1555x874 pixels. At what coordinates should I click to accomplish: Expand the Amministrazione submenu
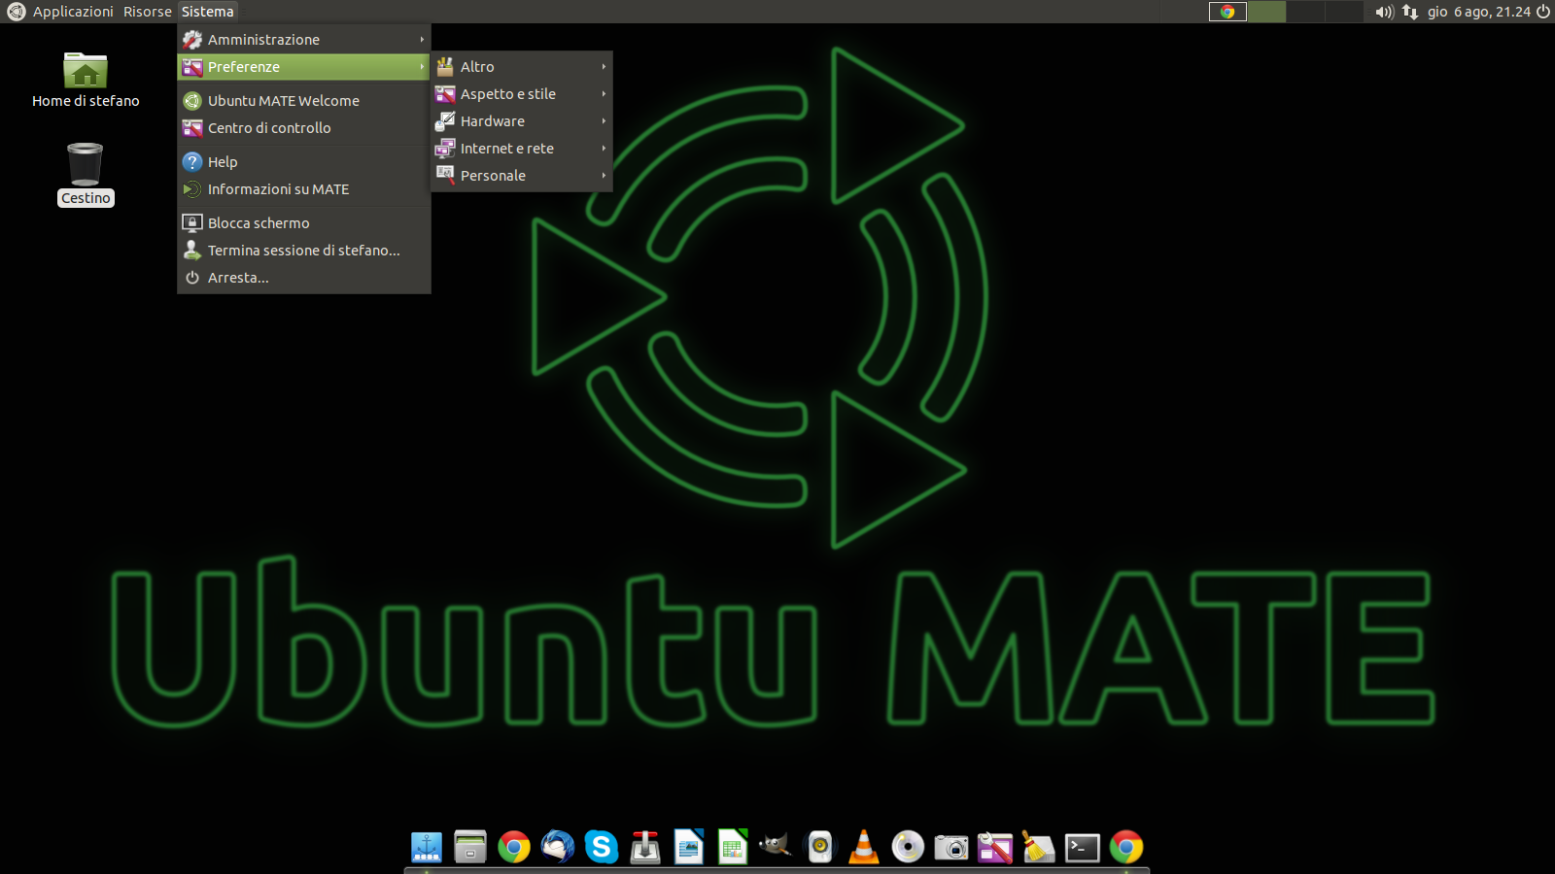click(x=304, y=40)
